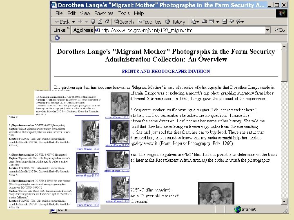Click the page icon inside the address bar
The image size is (294, 220).
[97, 30]
